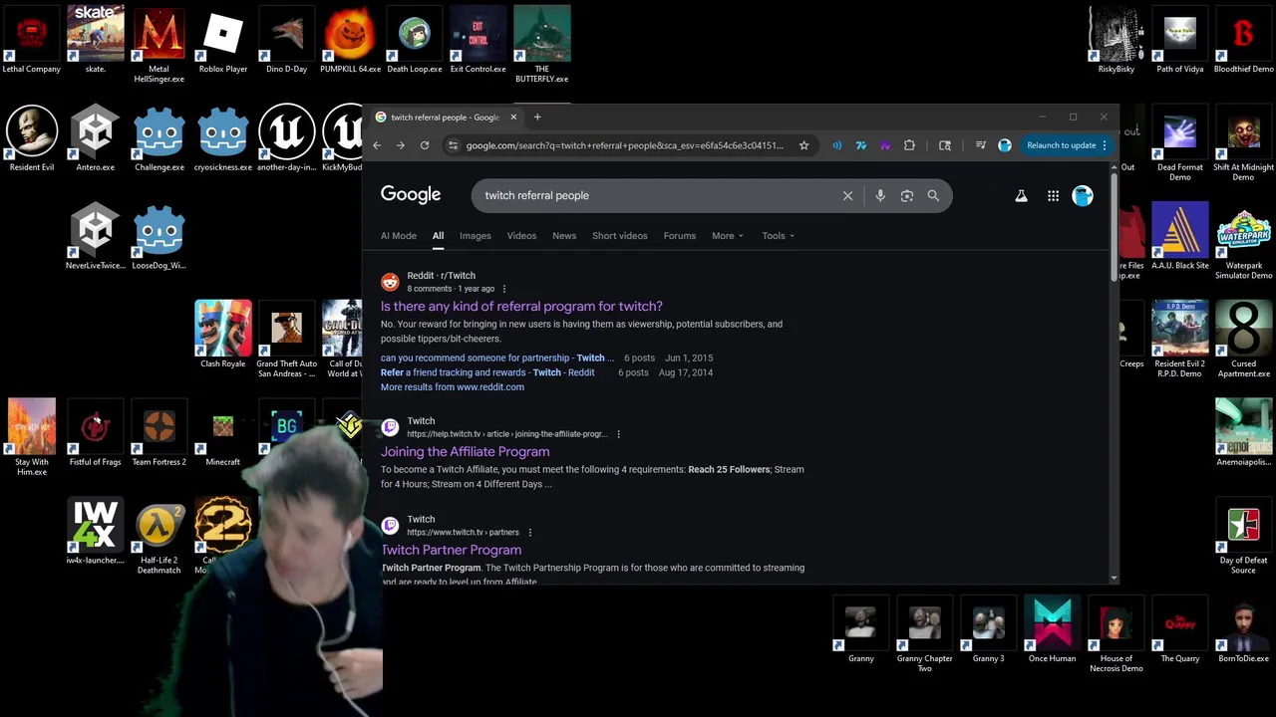Open the skate. desktop shortcut

coord(96,40)
